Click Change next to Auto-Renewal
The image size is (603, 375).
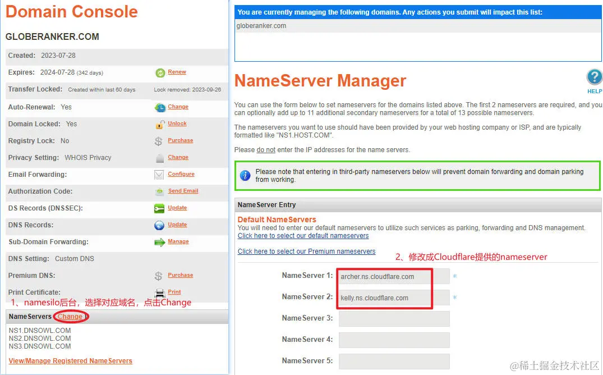[x=178, y=107]
